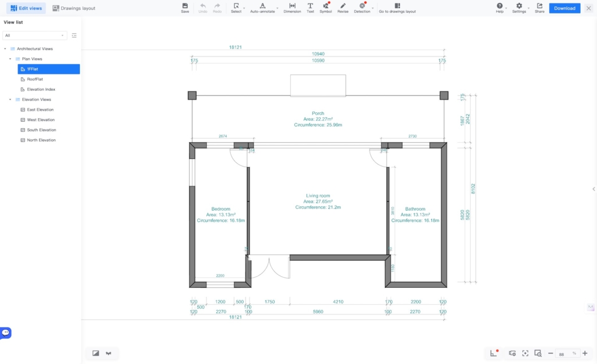
Task: Select the Edit views tab
Action: pyautogui.click(x=26, y=8)
